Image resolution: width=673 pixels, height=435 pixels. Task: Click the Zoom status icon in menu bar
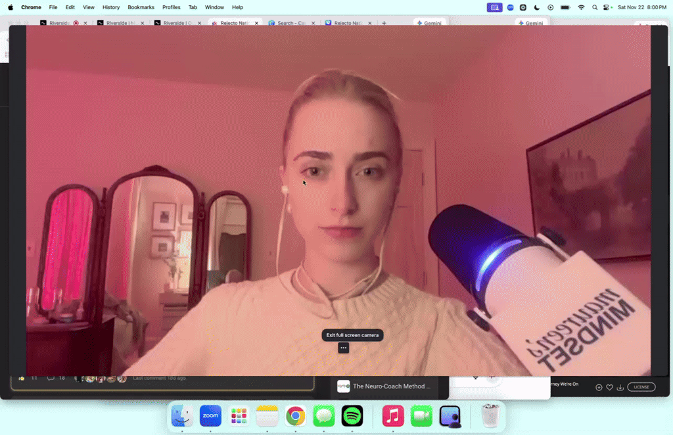point(510,7)
